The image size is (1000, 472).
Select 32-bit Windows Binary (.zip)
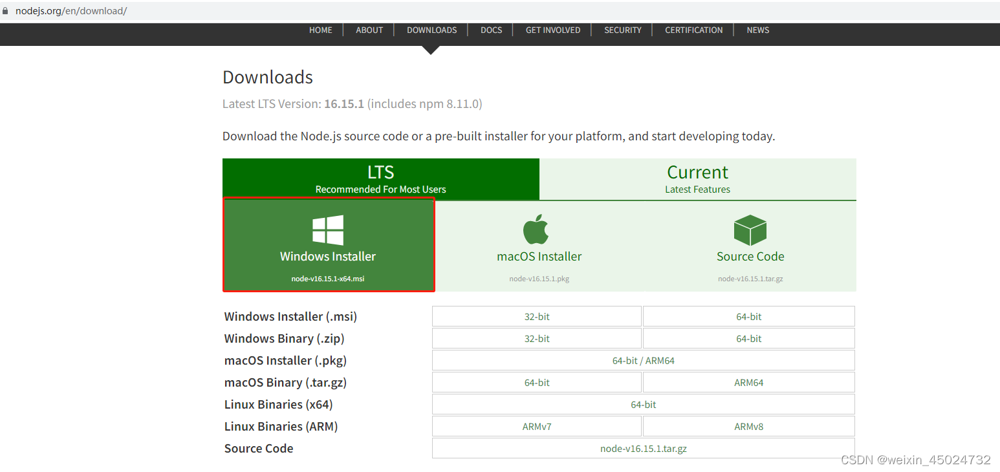click(537, 339)
